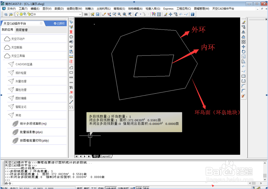Switch to the 我的应用 tab

[x=7, y=30]
